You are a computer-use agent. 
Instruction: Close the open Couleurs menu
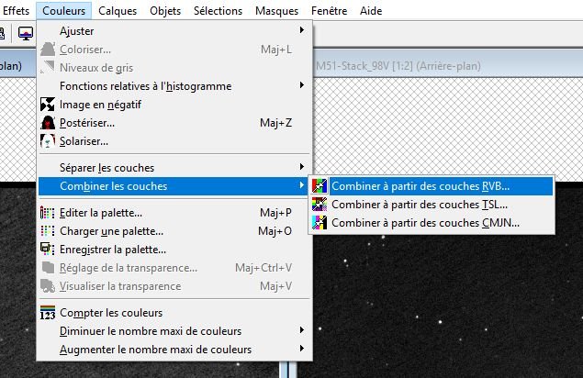point(63,10)
